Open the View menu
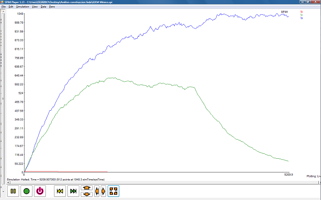The height and width of the screenshot is (200, 321). coord(35,7)
